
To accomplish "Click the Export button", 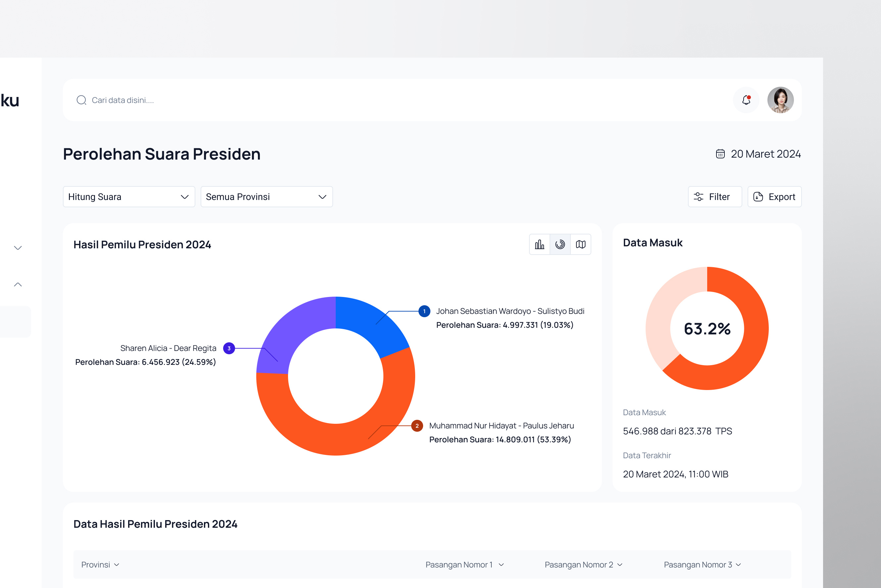I will coord(774,197).
